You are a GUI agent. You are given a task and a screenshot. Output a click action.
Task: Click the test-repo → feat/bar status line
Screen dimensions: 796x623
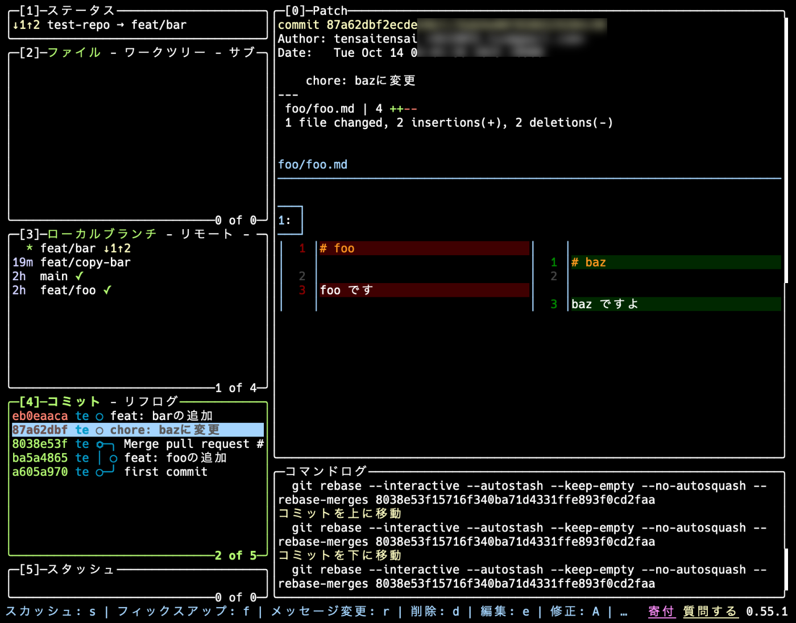(x=100, y=25)
